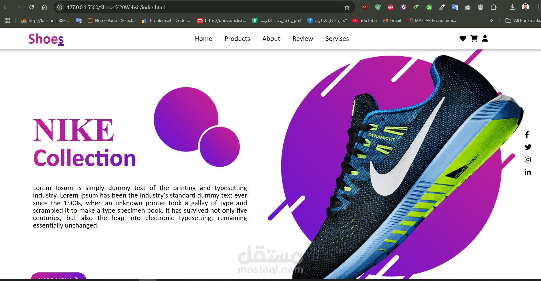Screen dimensions: 541x281
Task: Open the Problemset Codeforces bookmark
Action: (166, 20)
